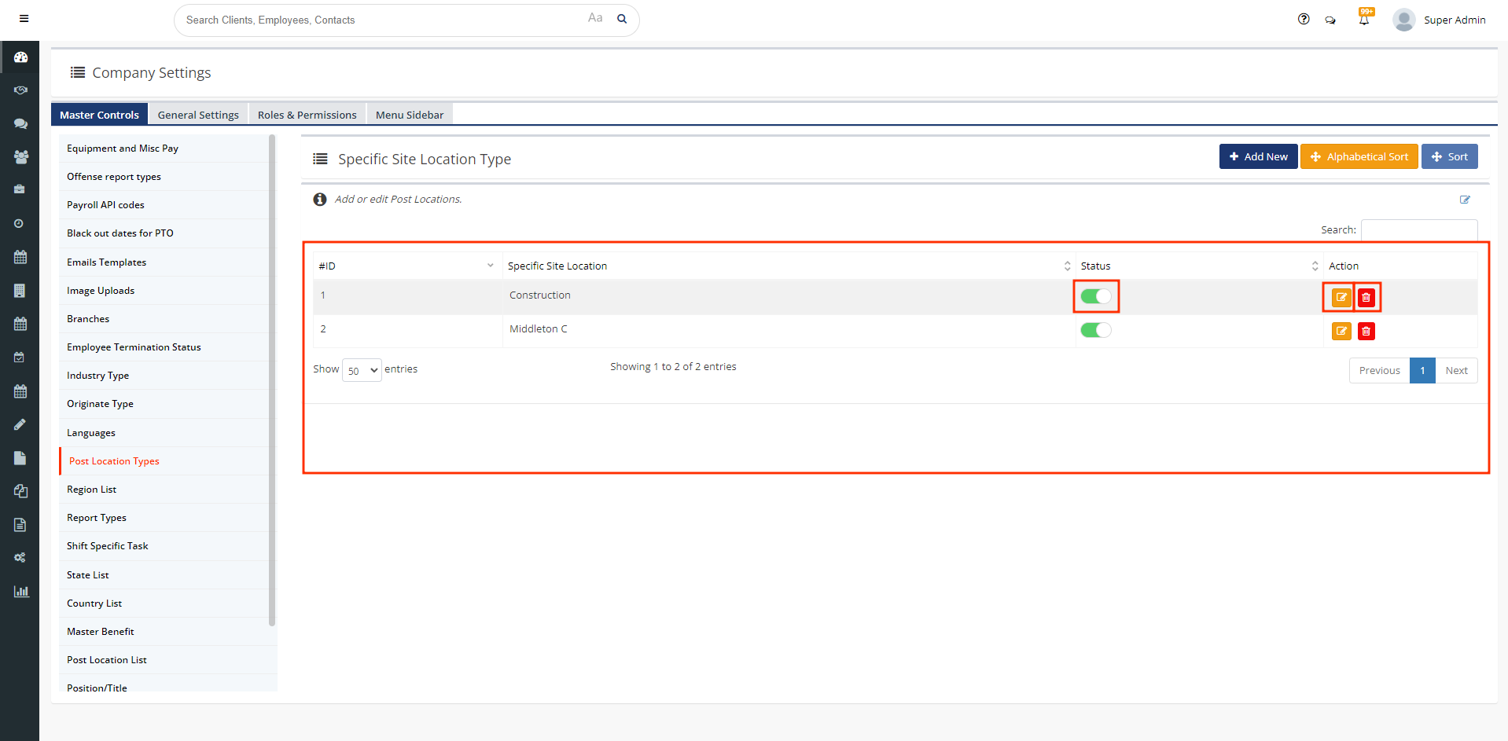Sort by the #ID column arrow
Viewport: 1508px width, 741px height.
(490, 266)
